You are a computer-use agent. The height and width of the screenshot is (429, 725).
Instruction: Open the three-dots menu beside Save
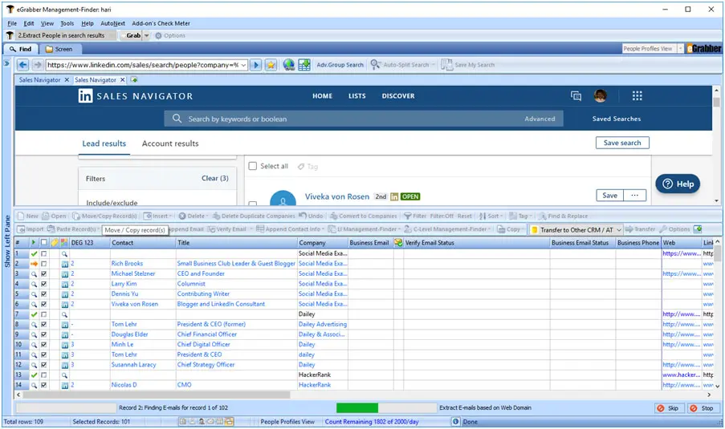click(x=635, y=196)
